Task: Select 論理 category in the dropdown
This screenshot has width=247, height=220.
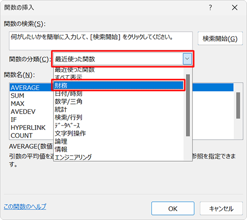Action: point(119,141)
